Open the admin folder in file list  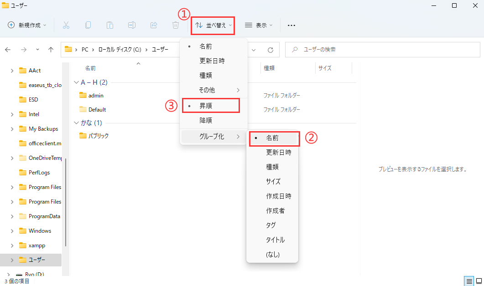[x=96, y=96]
